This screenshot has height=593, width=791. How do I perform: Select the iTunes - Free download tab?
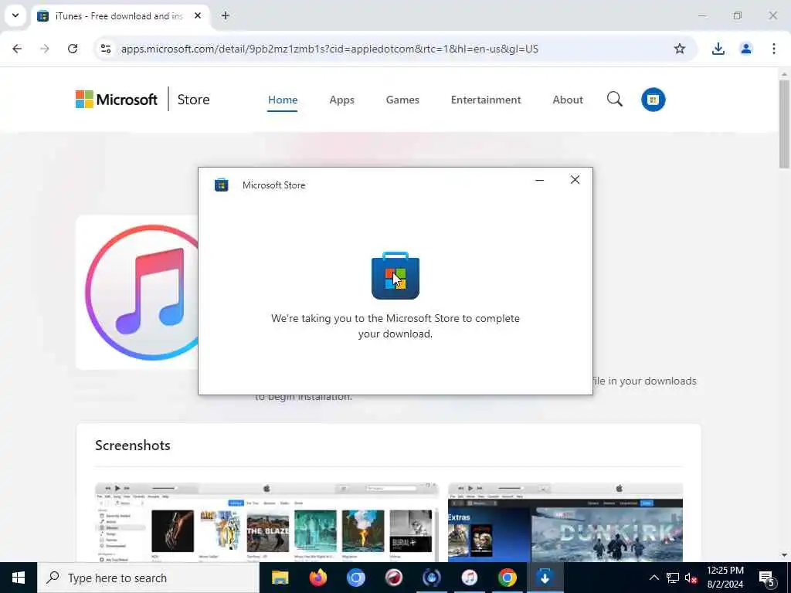(x=121, y=16)
